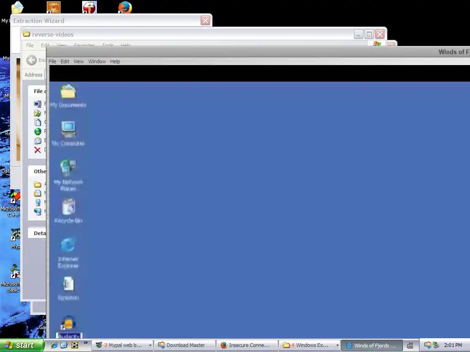The height and width of the screenshot is (352, 470).
Task: Select Firefox shortcut on the desktop
Action: coord(125,7)
